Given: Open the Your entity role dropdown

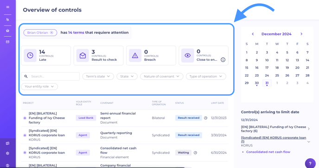Looking at the screenshot, I should pos(39,86).
